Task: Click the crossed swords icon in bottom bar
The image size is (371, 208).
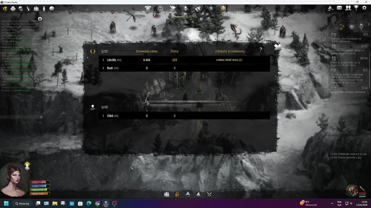Action: point(209,194)
